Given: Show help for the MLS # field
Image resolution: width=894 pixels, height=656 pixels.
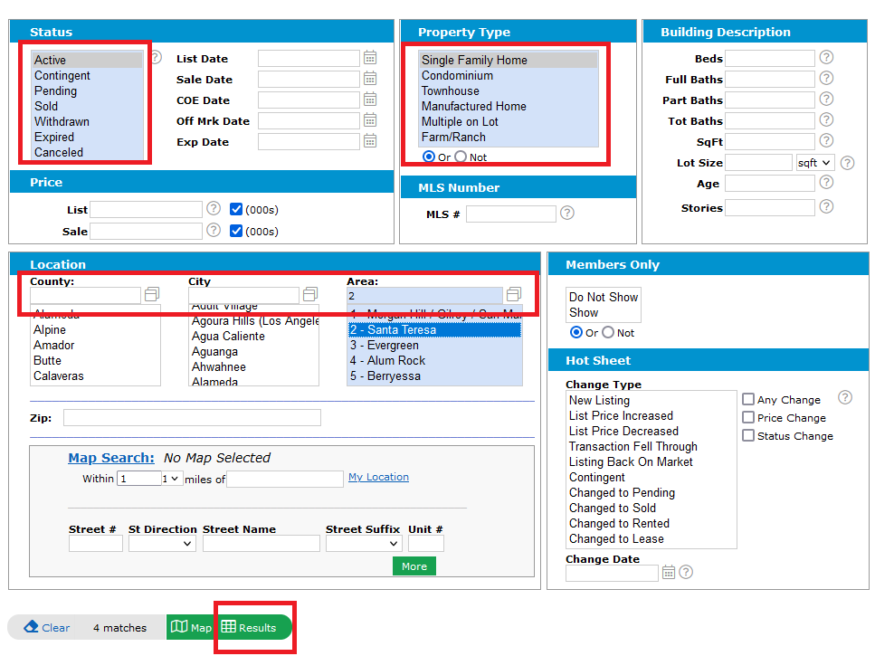Looking at the screenshot, I should [566, 214].
